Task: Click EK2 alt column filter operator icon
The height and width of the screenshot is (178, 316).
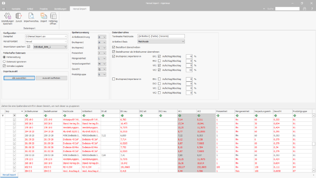Action: pyautogui.click(x=141, y=116)
